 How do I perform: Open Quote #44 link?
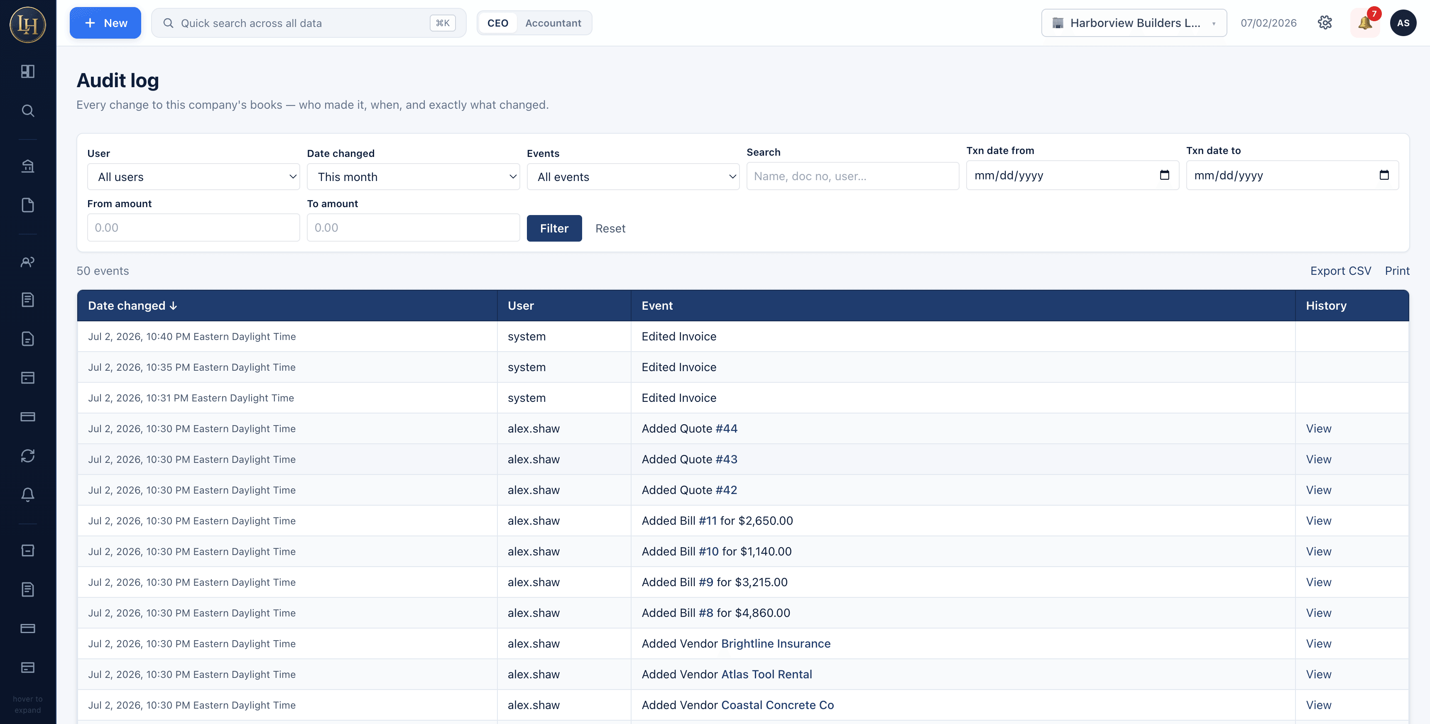click(x=726, y=428)
